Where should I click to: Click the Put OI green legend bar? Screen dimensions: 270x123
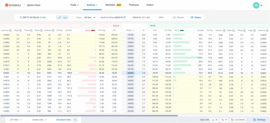coord(182,30)
